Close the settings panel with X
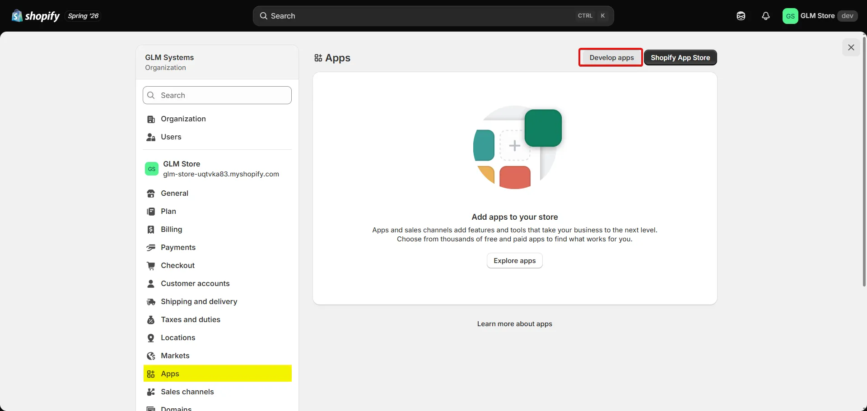This screenshot has height=411, width=867. (x=851, y=47)
